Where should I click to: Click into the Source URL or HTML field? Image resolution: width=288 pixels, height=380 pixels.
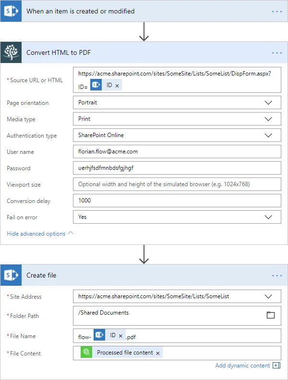coord(177,80)
